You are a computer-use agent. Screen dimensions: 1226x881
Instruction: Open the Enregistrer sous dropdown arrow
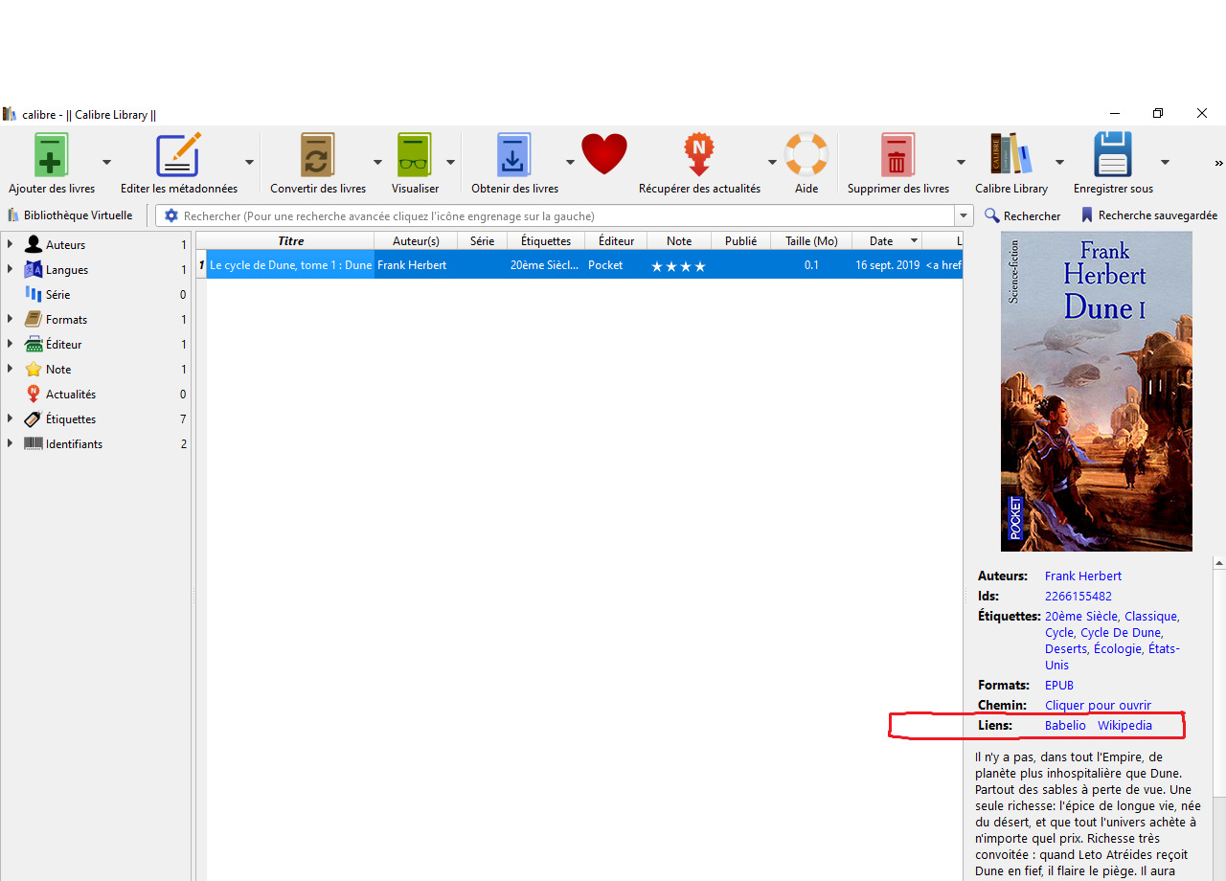tap(1165, 162)
